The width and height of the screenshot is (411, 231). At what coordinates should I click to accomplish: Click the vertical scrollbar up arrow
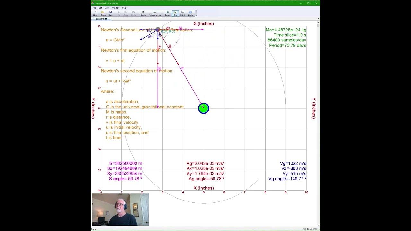tap(318, 22)
